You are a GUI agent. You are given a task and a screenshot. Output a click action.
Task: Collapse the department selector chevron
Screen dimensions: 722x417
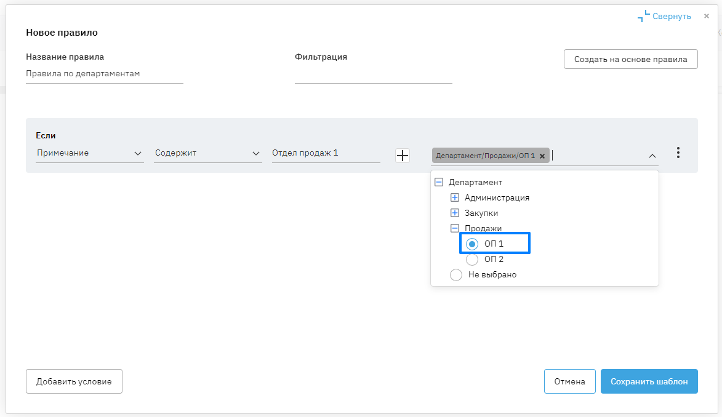pos(652,156)
